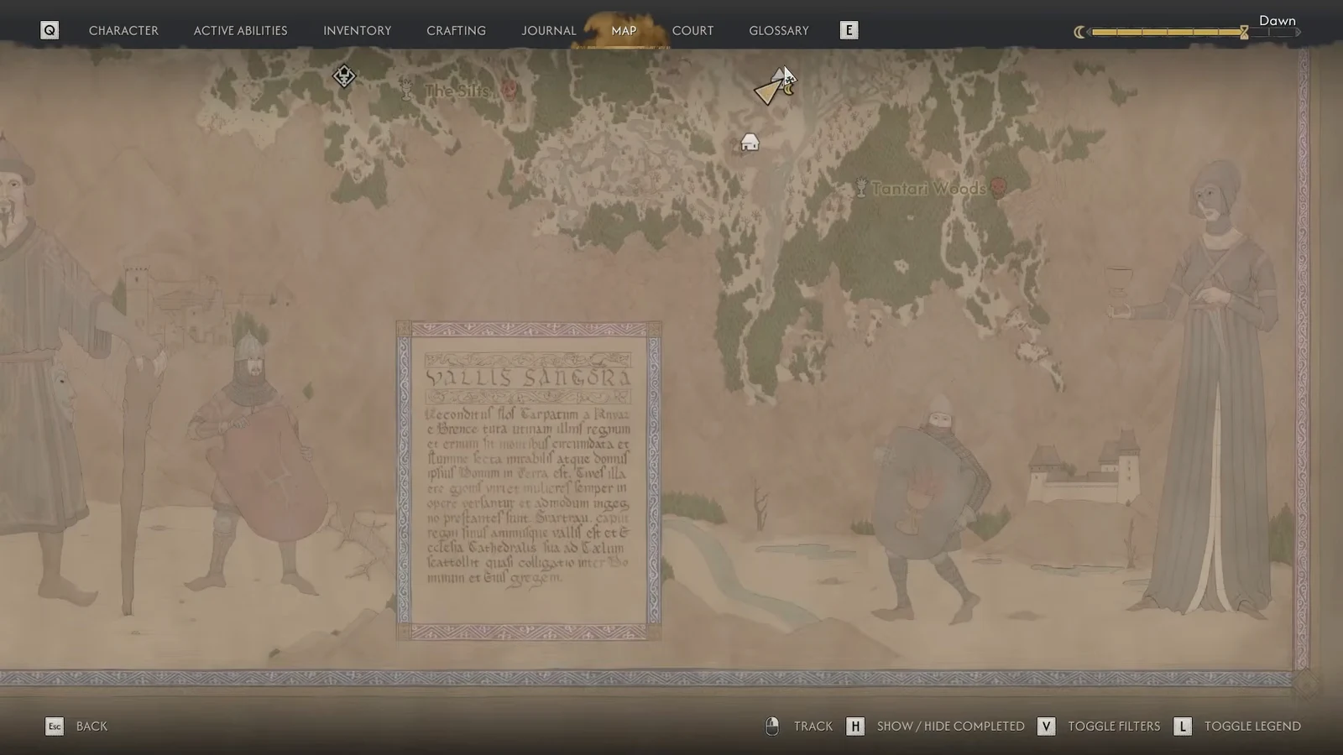Select the white house marker on the map

pos(750,143)
